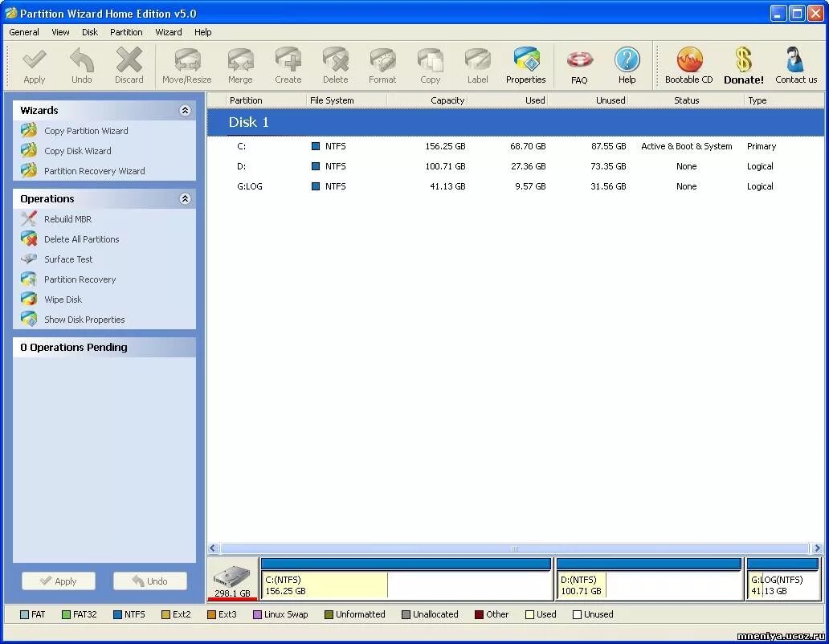Click the Discard toolbar X icon

(x=129, y=59)
